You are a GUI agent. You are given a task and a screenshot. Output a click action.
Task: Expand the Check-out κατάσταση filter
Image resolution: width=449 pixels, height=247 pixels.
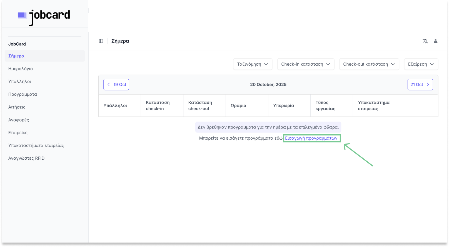(x=369, y=64)
